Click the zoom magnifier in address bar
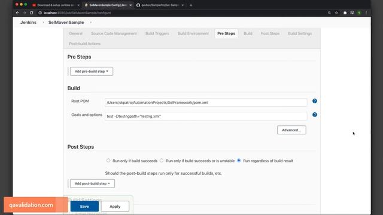The image size is (383, 215). (x=329, y=13)
